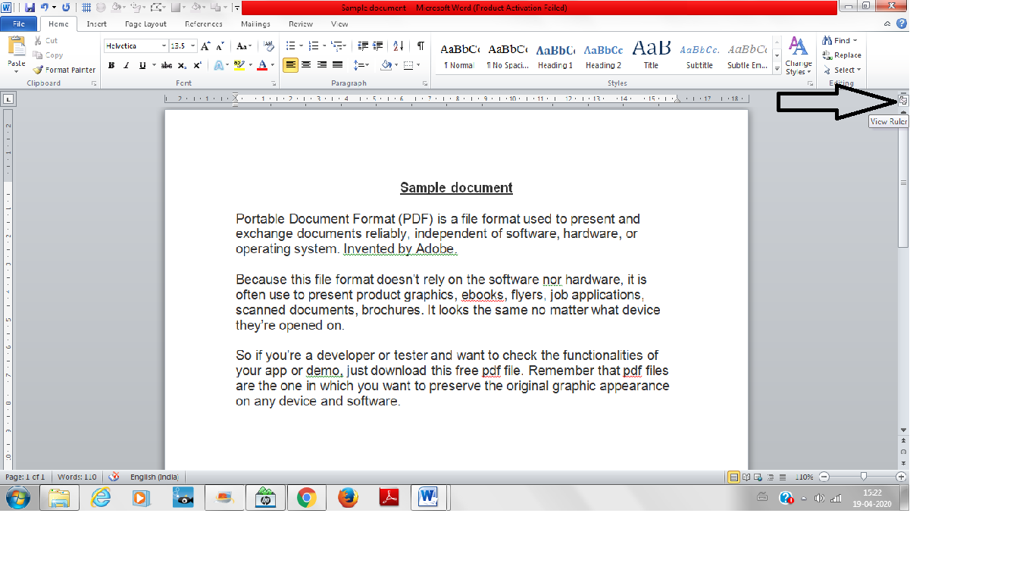This screenshot has width=1035, height=582.
Task: Expand the Styles gallery more arrow
Action: click(x=777, y=69)
